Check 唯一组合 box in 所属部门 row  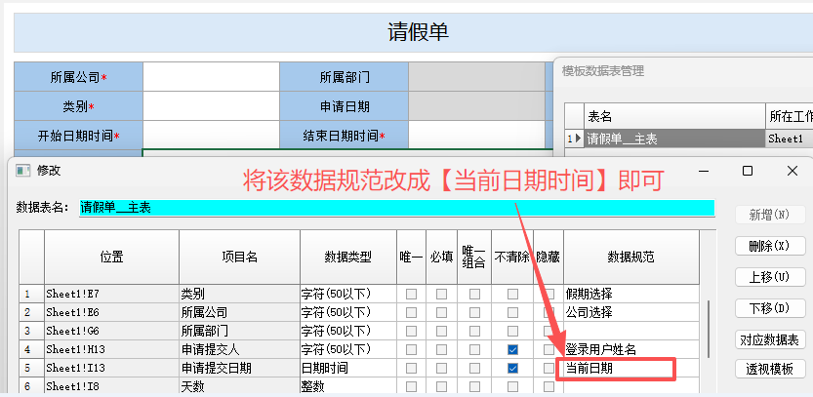click(x=474, y=331)
